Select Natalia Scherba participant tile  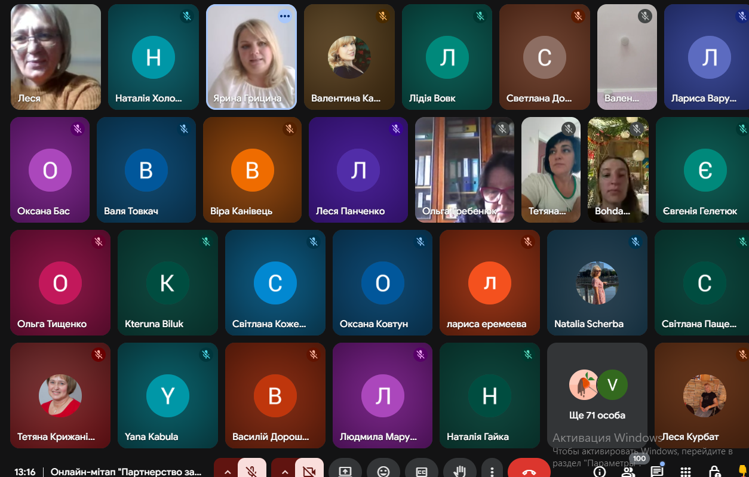tap(597, 282)
